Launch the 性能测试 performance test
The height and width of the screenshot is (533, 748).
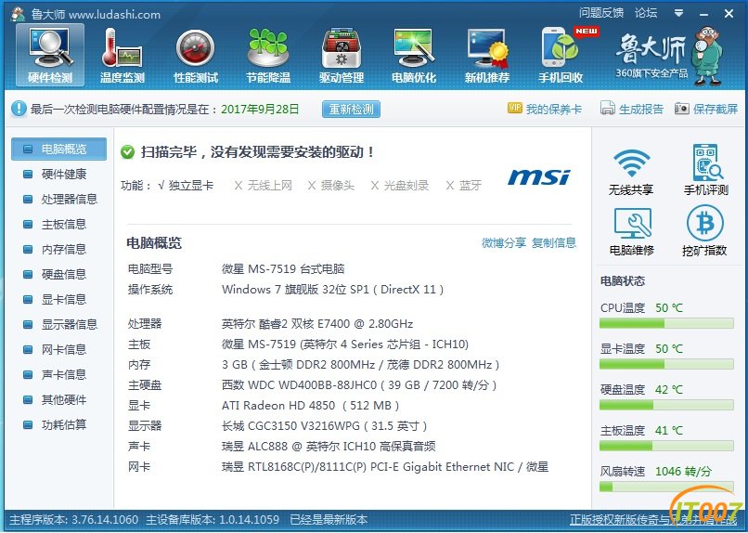pos(196,56)
